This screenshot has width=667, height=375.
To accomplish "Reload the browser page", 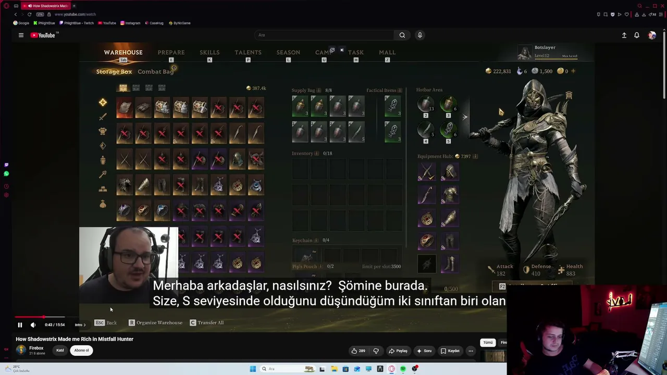I will [29, 14].
